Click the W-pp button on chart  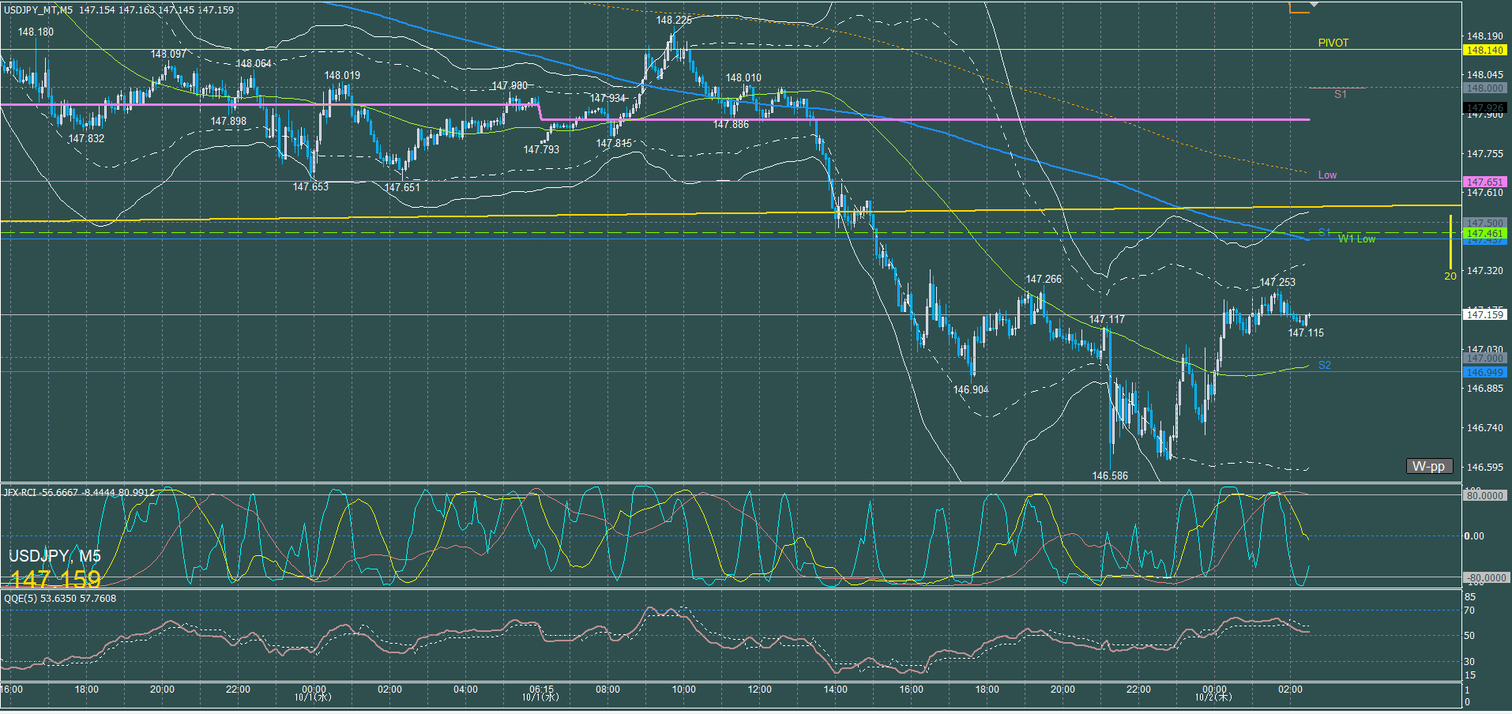coord(1428,466)
